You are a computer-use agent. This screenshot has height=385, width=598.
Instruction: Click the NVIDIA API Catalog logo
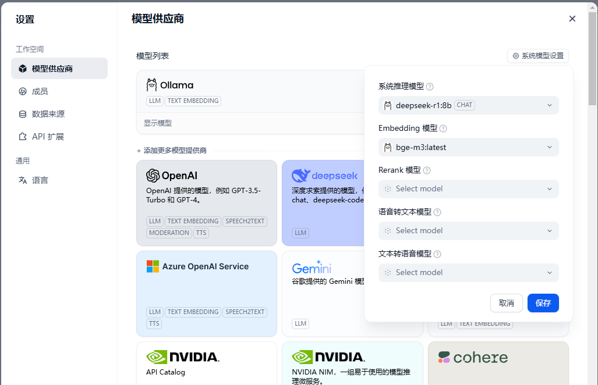click(183, 357)
